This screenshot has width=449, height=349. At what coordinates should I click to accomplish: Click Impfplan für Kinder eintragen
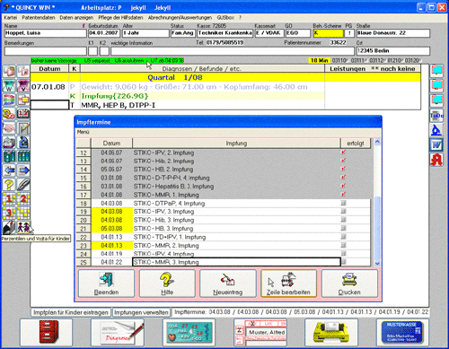click(x=71, y=312)
